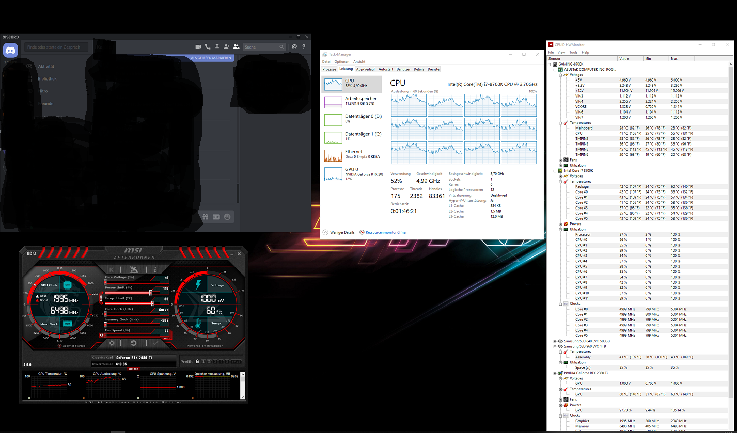Open Afterburner OC scanner icon
The width and height of the screenshot is (737, 433).
[x=32, y=253]
